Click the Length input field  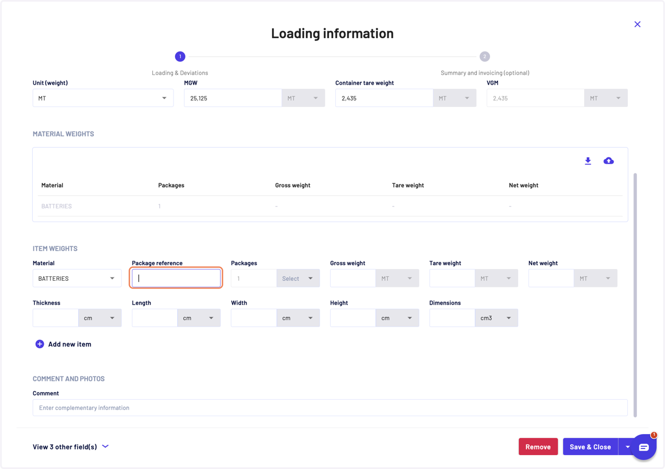(155, 318)
